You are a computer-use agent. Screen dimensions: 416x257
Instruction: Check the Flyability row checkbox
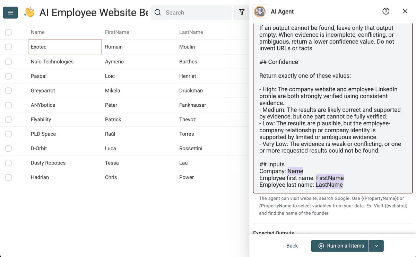pos(8,119)
